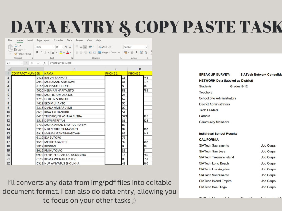Click Increase Decimal icon

click(x=141, y=52)
